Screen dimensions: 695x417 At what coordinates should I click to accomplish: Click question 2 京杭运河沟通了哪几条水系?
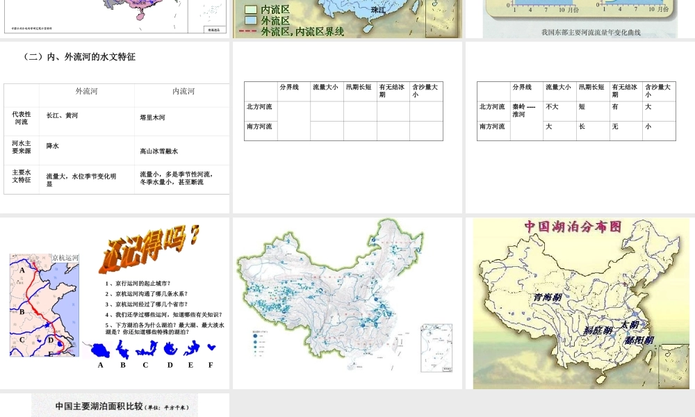146,294
